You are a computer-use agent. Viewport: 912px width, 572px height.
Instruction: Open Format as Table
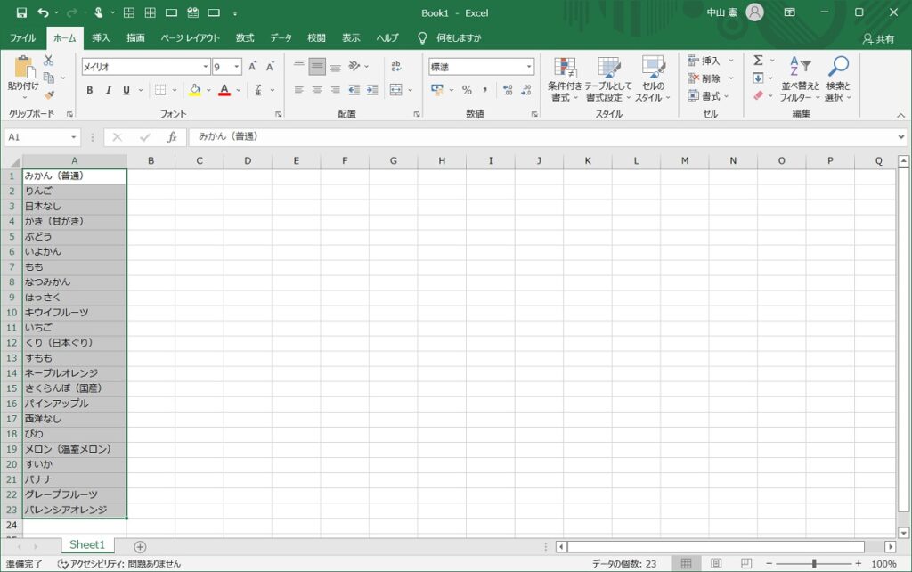point(607,79)
